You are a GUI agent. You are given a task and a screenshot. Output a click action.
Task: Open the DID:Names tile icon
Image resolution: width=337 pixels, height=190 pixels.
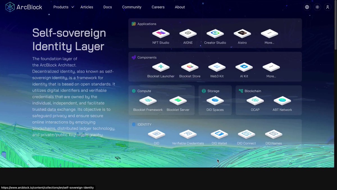pos(274,134)
